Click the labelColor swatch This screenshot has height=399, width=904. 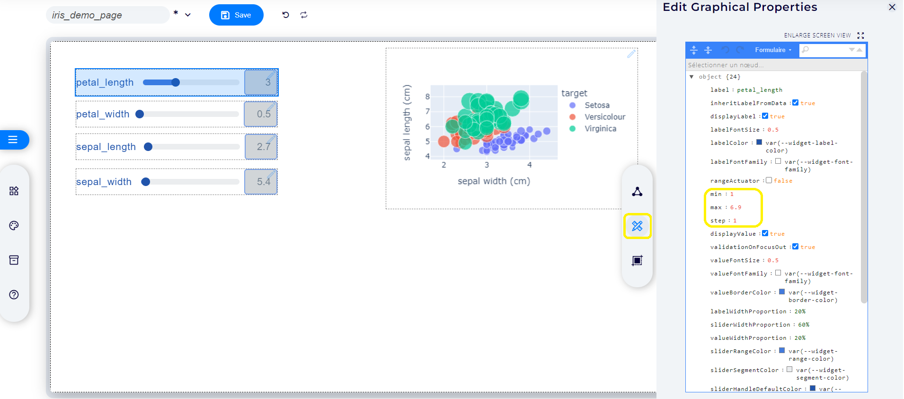coord(759,142)
